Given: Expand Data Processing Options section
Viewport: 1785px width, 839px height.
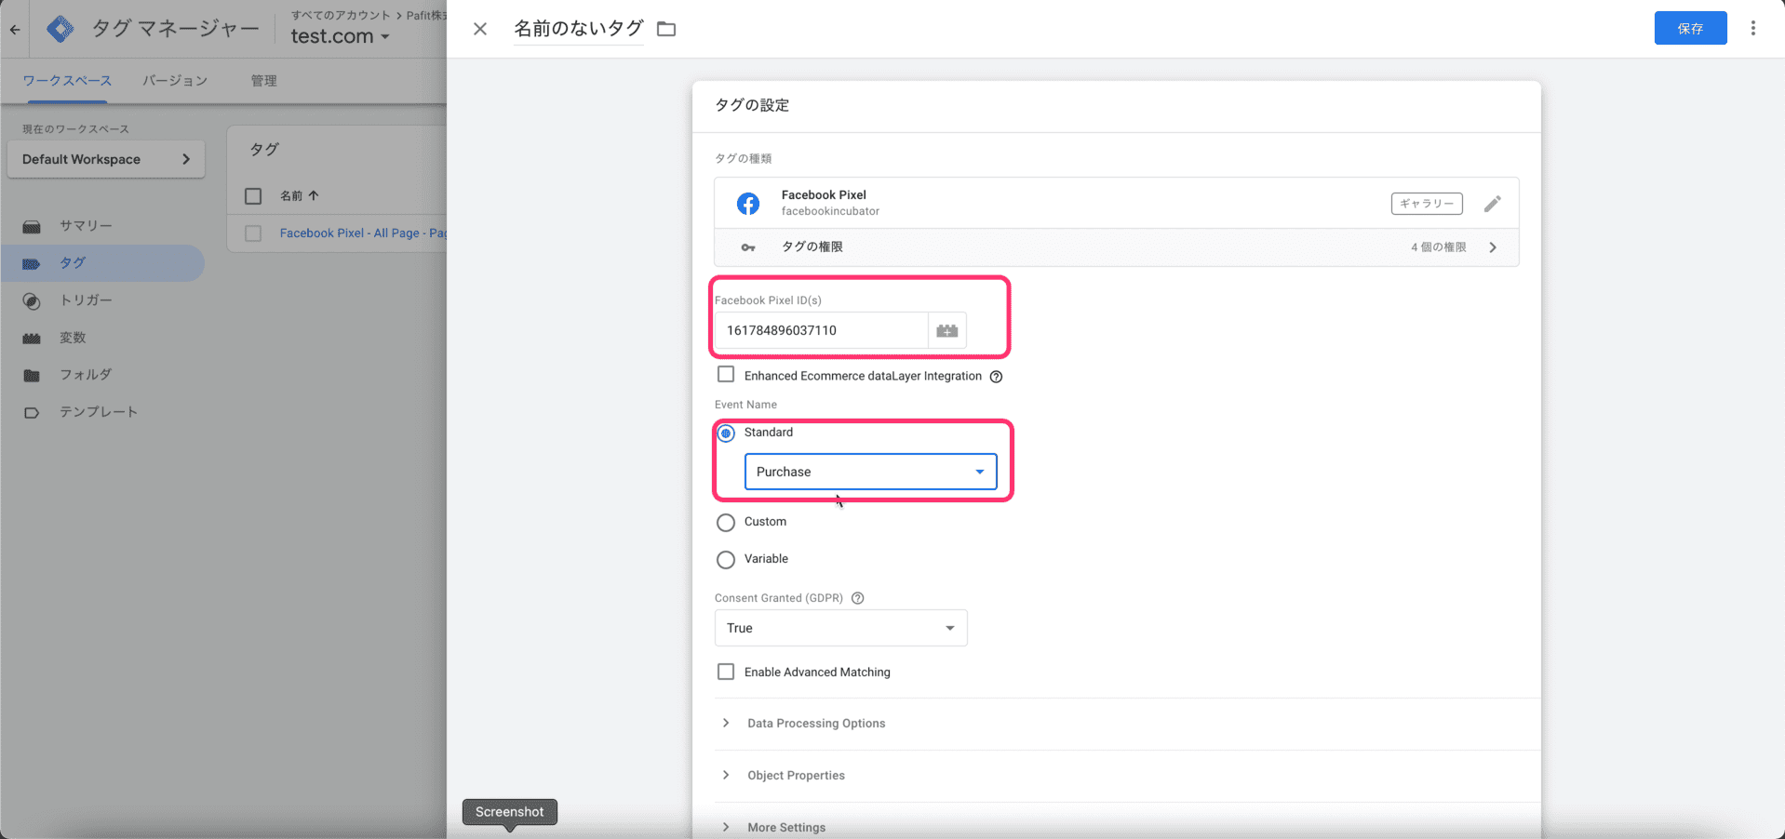Looking at the screenshot, I should (816, 724).
